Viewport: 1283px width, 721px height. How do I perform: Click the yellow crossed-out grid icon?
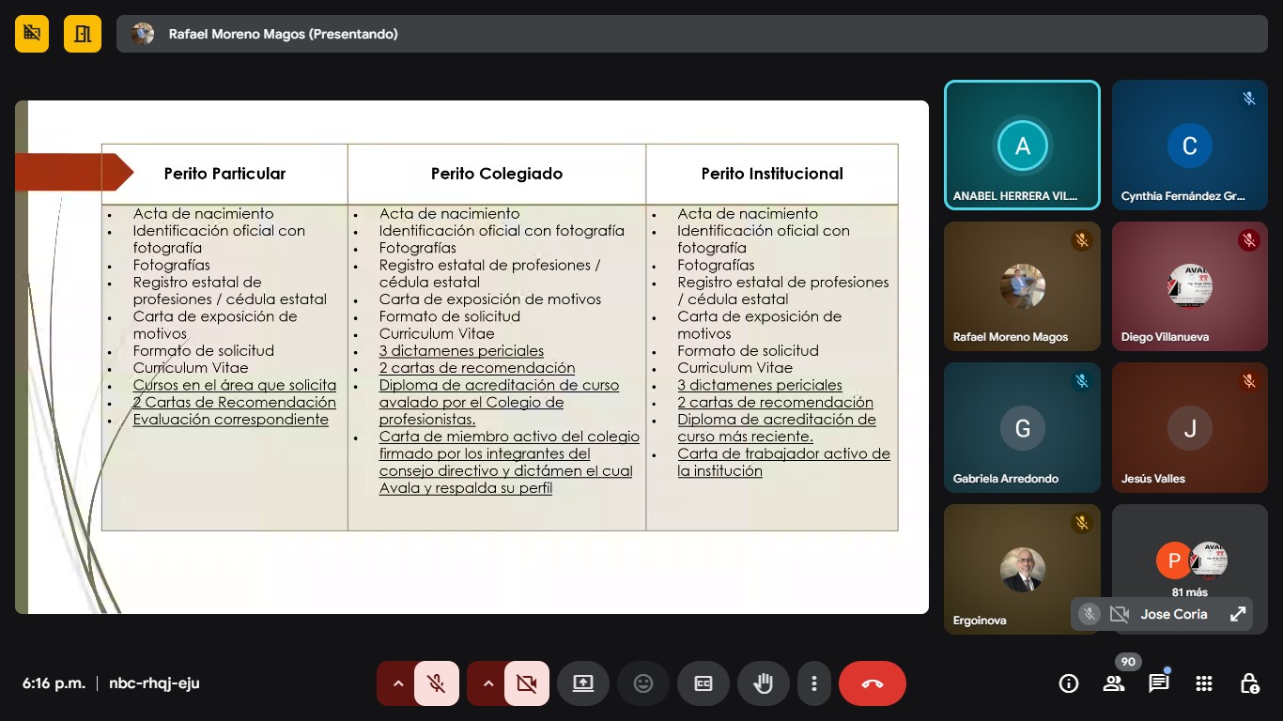click(x=32, y=34)
